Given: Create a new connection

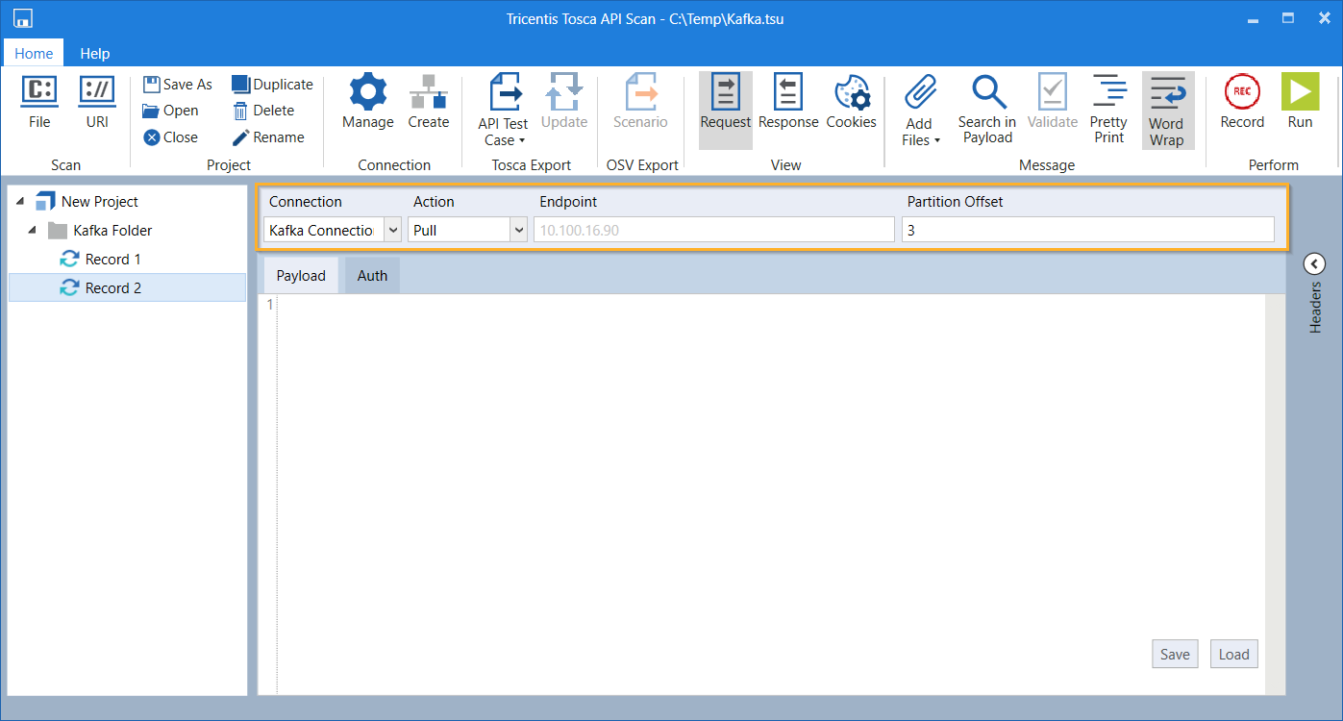Looking at the screenshot, I should [428, 93].
